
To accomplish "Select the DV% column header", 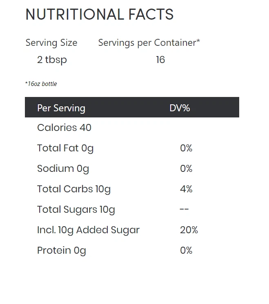I will tap(180, 108).
